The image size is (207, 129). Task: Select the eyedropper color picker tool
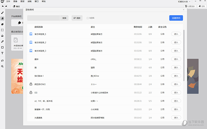click(x=2, y=42)
